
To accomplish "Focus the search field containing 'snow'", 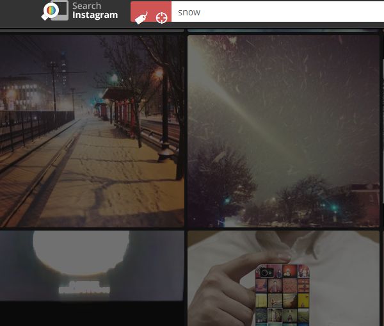I will 278,12.
